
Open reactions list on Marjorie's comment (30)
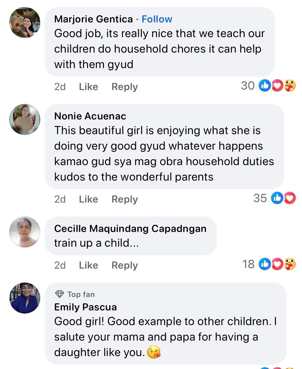[x=248, y=86]
